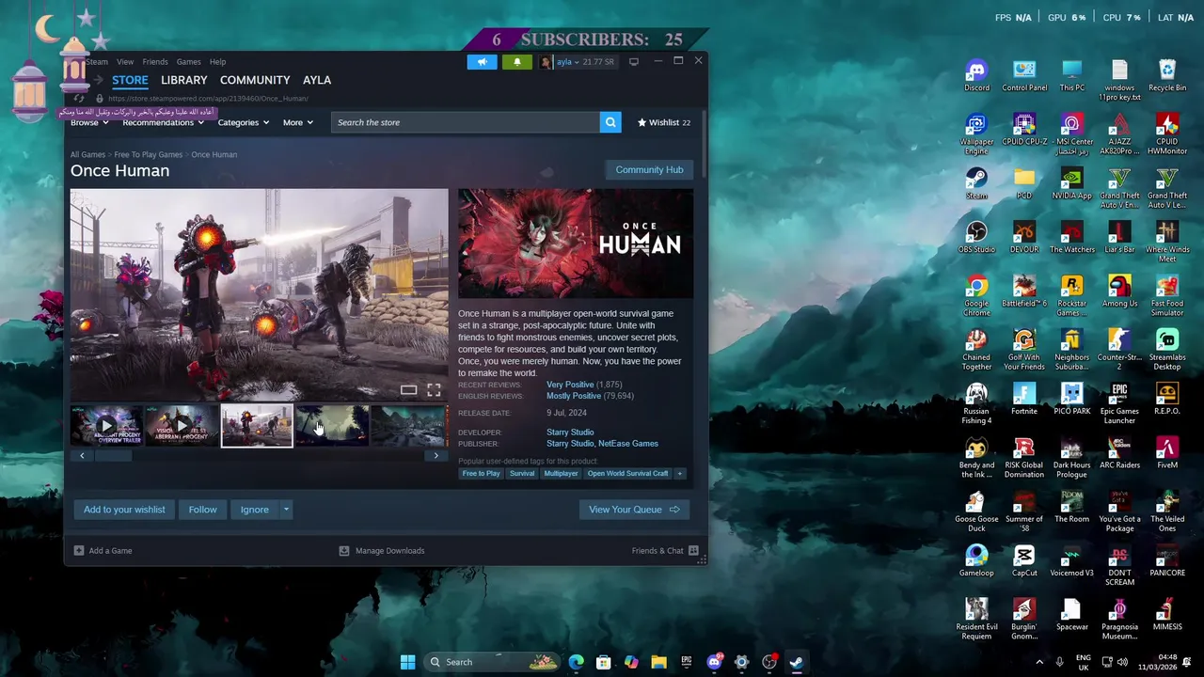Click the page reload icon in Steam
The image size is (1204, 677).
click(x=79, y=98)
